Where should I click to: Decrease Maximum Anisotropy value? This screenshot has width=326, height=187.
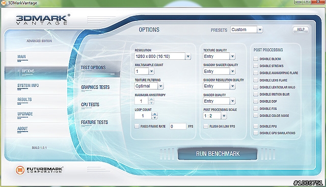click(151, 103)
